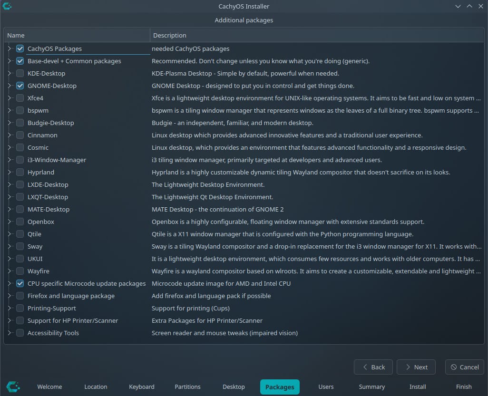The height and width of the screenshot is (396, 488).
Task: Open the Users step
Action: pyautogui.click(x=326, y=386)
